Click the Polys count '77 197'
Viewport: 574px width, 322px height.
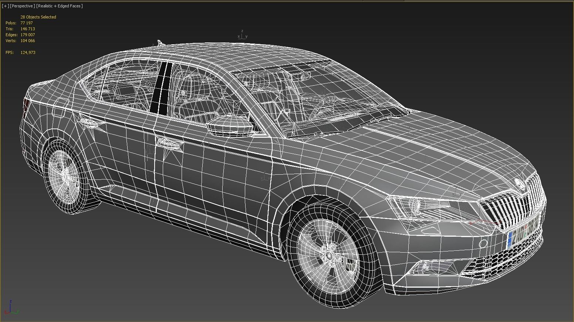point(27,23)
